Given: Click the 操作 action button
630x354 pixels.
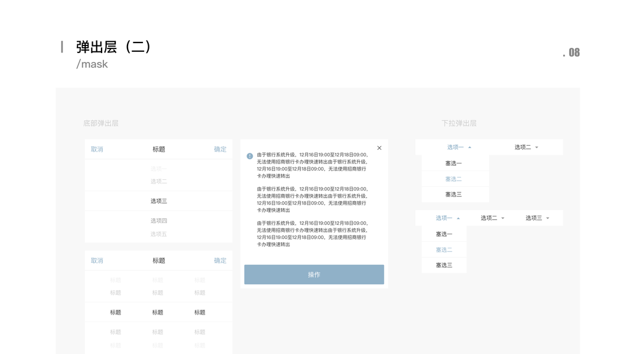Looking at the screenshot, I should coord(314,274).
